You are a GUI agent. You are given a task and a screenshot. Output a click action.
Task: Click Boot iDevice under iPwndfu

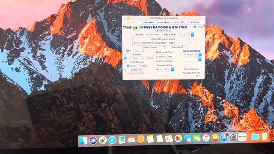coord(137,62)
